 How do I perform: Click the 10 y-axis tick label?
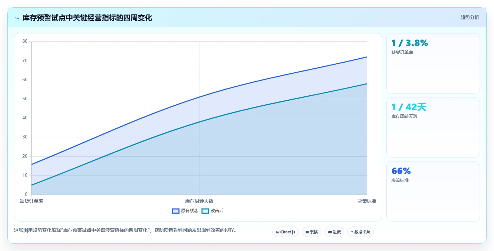[25, 175]
